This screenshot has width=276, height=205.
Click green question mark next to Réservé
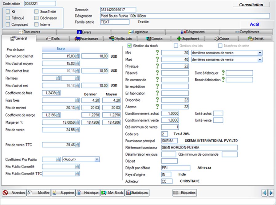[157, 73]
